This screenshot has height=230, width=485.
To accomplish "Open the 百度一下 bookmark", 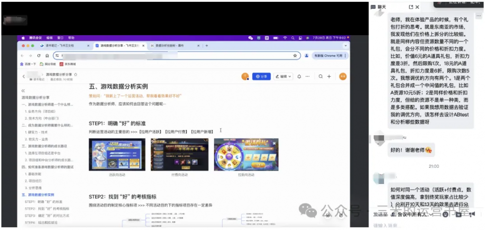I will pos(29,64).
